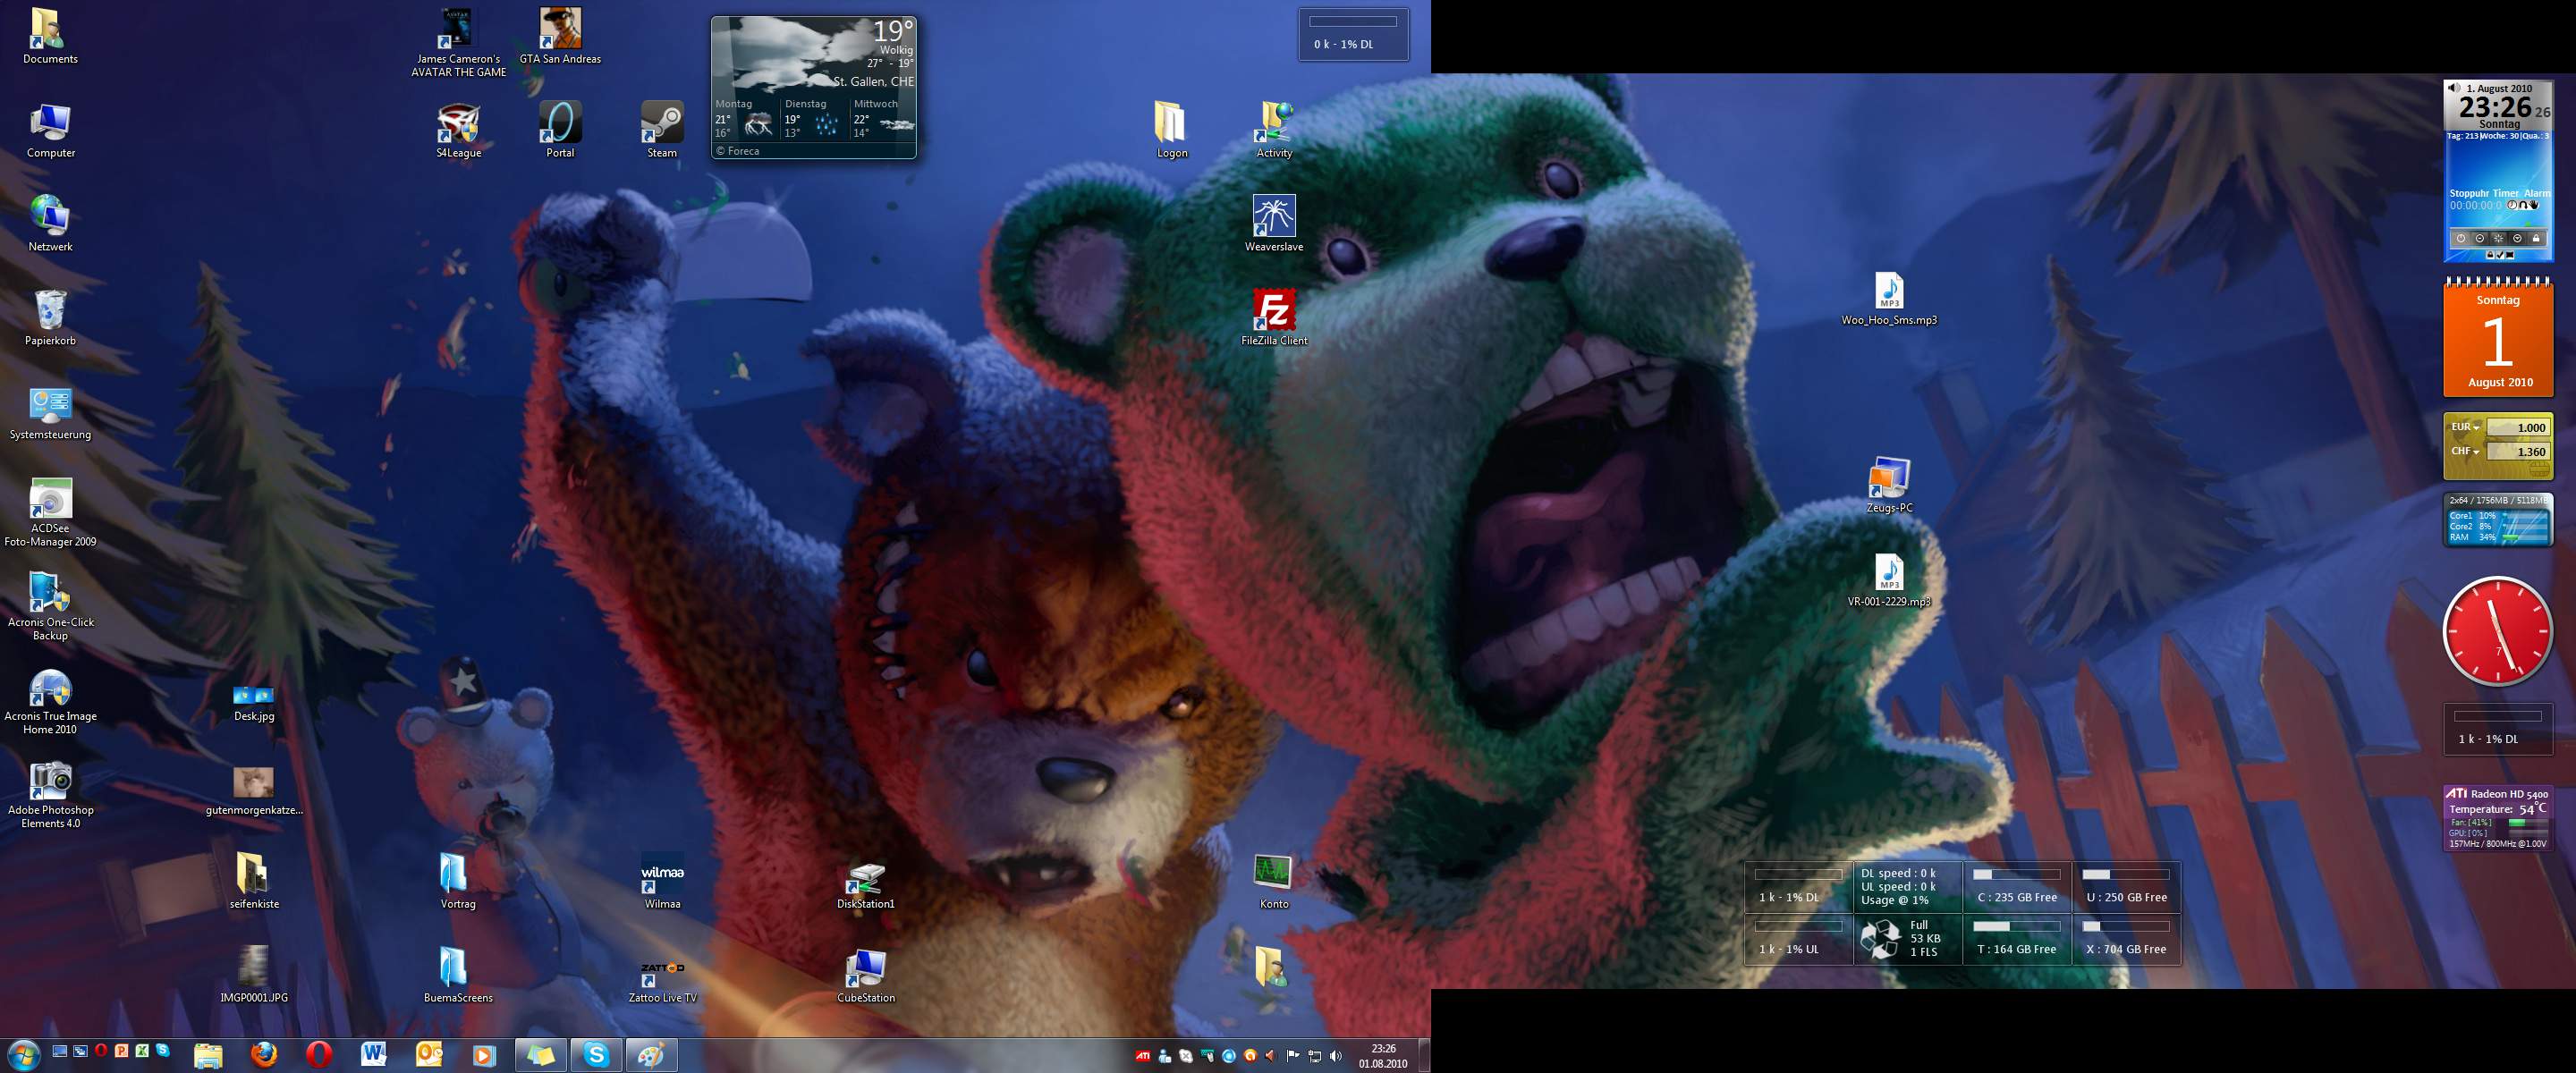Open the FileZilla Client shortcut
This screenshot has width=2576, height=1073.
(1273, 311)
